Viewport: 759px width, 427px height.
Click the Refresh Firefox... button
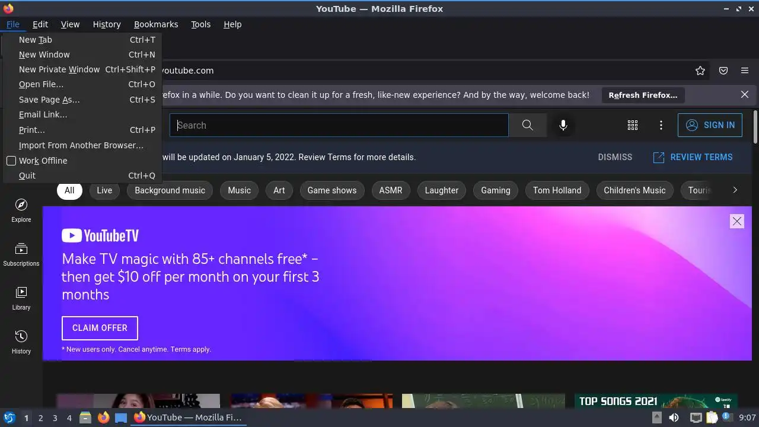(x=643, y=95)
